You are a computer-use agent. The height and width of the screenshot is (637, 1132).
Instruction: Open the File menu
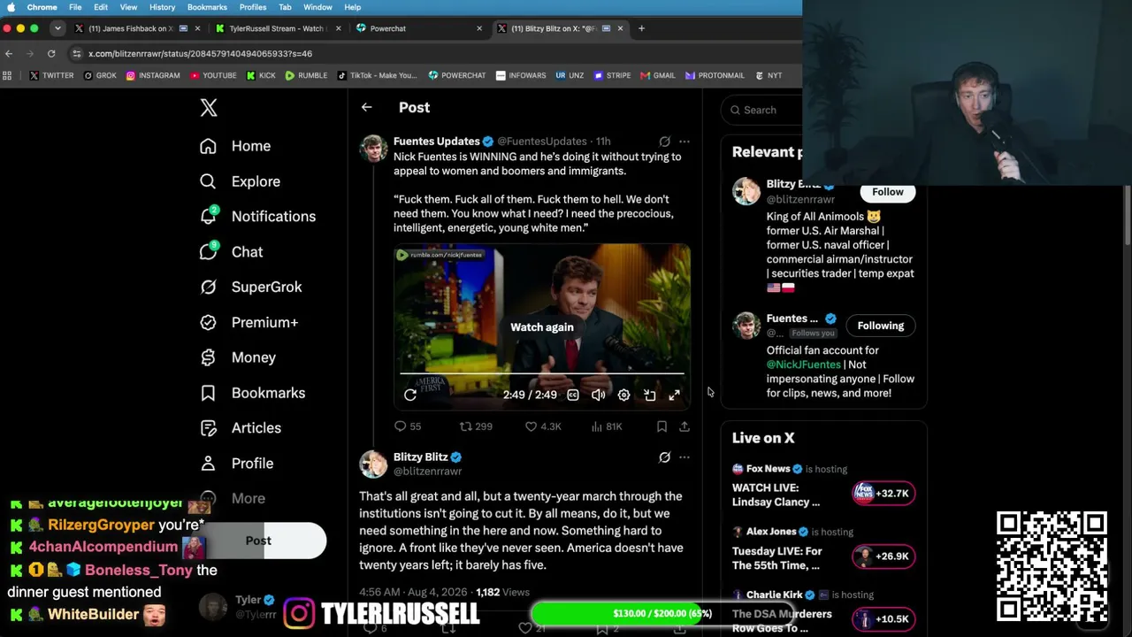pyautogui.click(x=75, y=7)
